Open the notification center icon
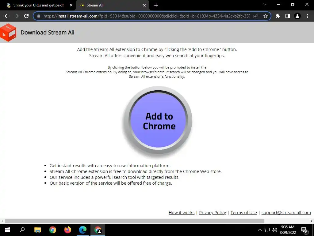314x236 pixels. (x=304, y=230)
